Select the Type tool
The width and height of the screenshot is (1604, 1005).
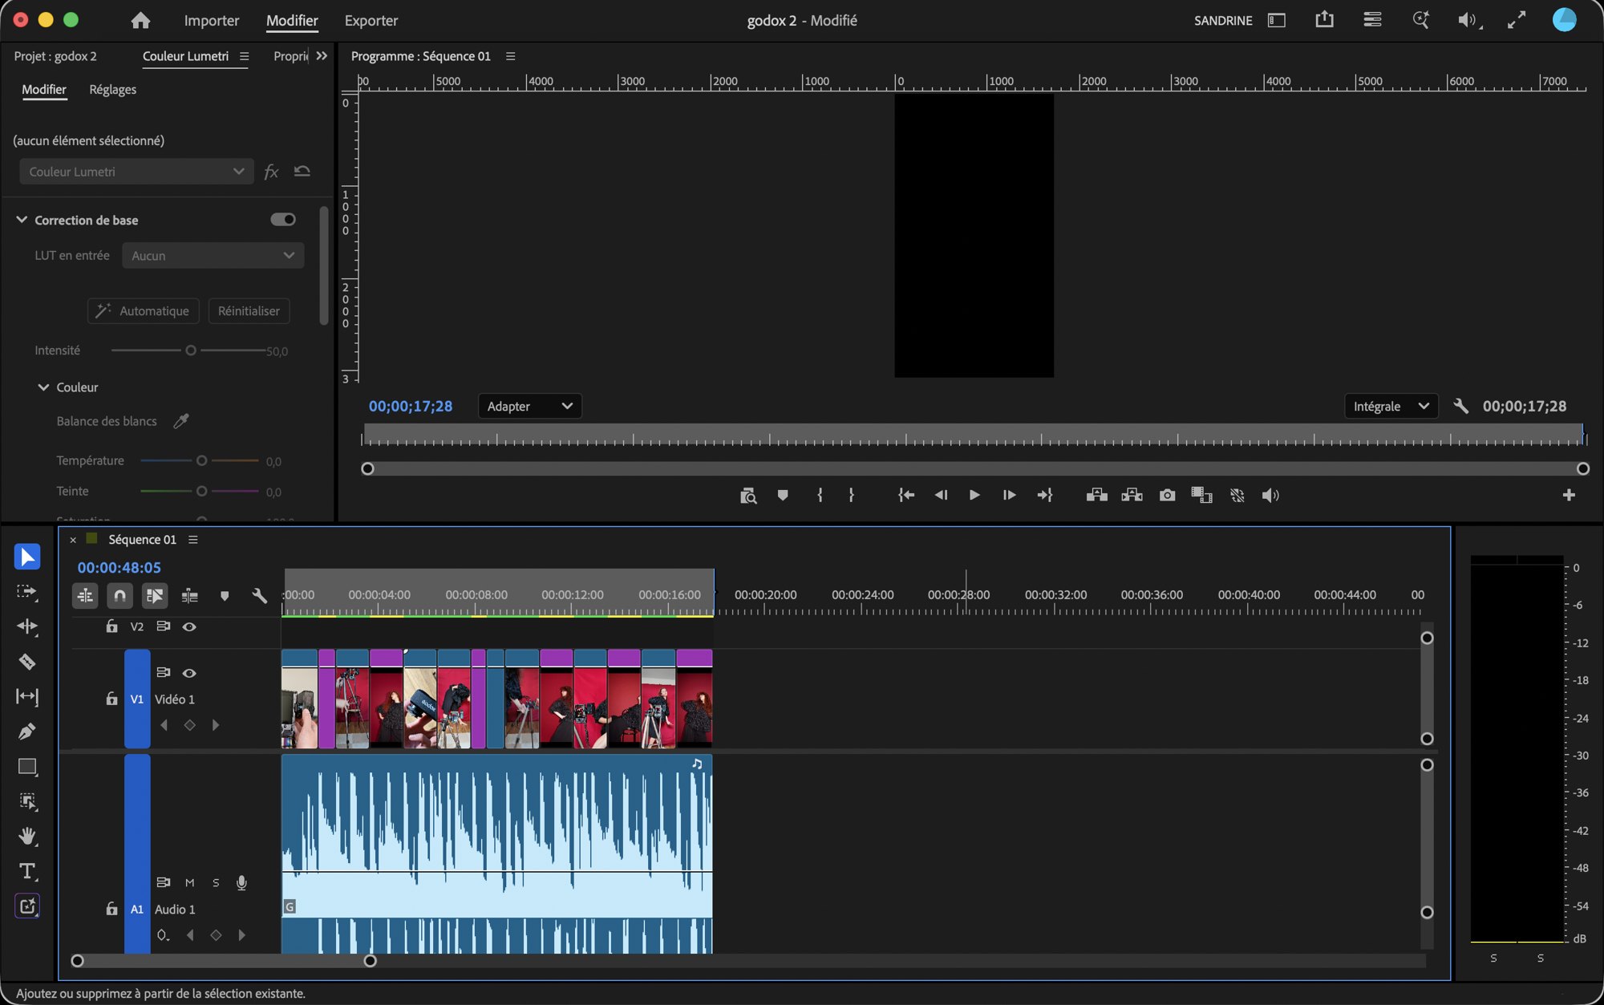tap(27, 871)
